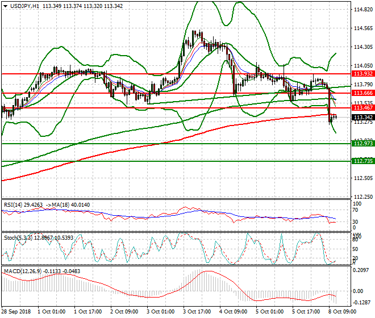This screenshot has width=375, height=318.
Task: Click the red 113.467 price level label
Action: click(x=363, y=108)
